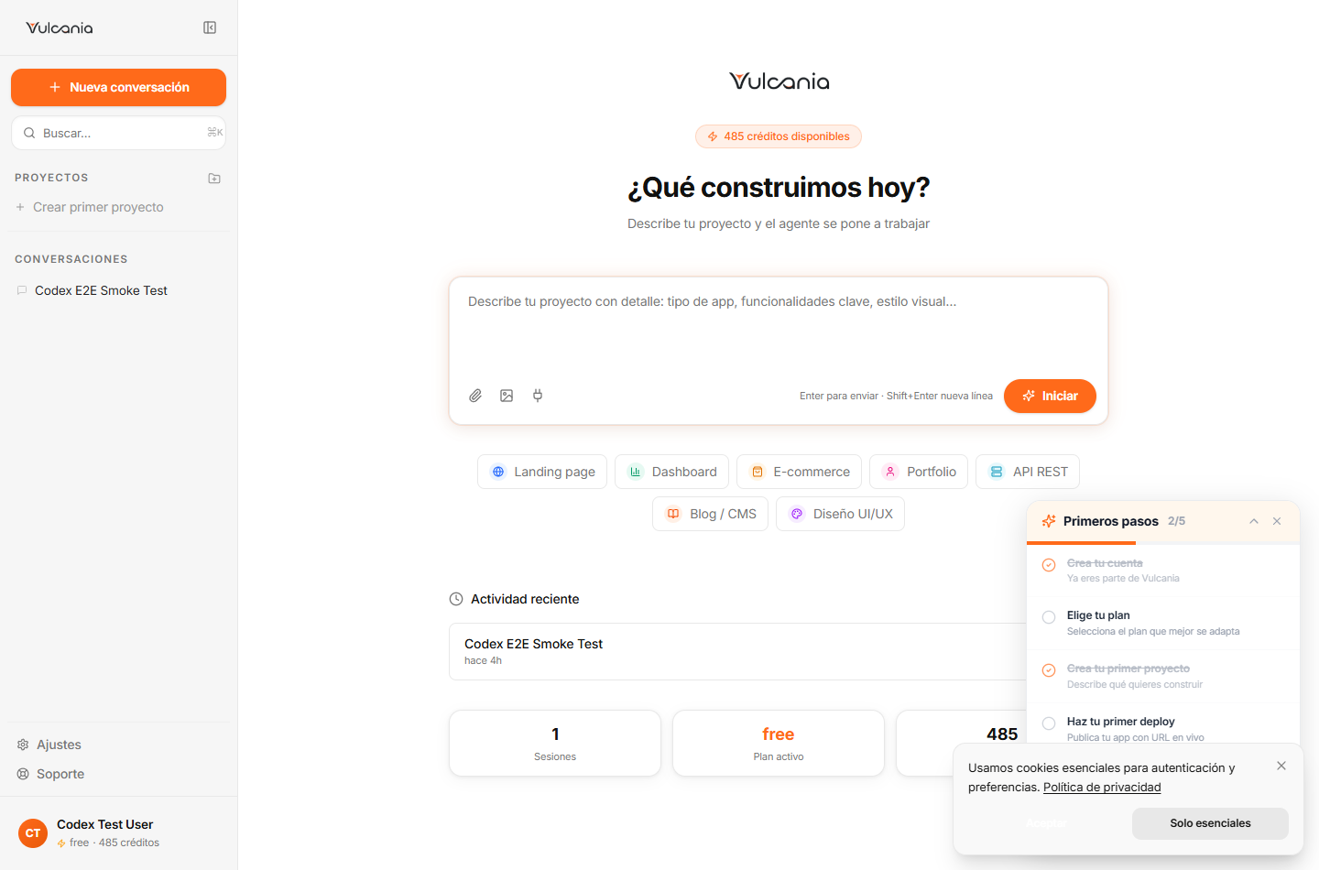
Task: Click the main Vulcania logo heading
Action: click(779, 82)
